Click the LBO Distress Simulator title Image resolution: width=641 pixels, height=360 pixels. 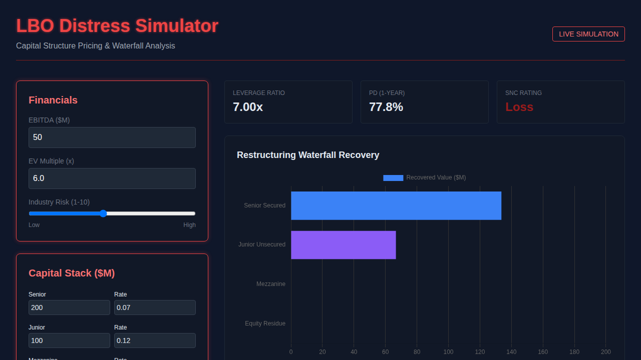(x=117, y=26)
